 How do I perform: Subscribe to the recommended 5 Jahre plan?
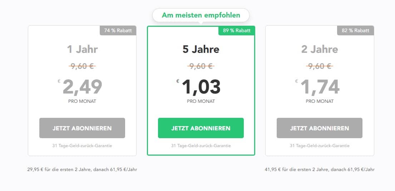click(201, 128)
